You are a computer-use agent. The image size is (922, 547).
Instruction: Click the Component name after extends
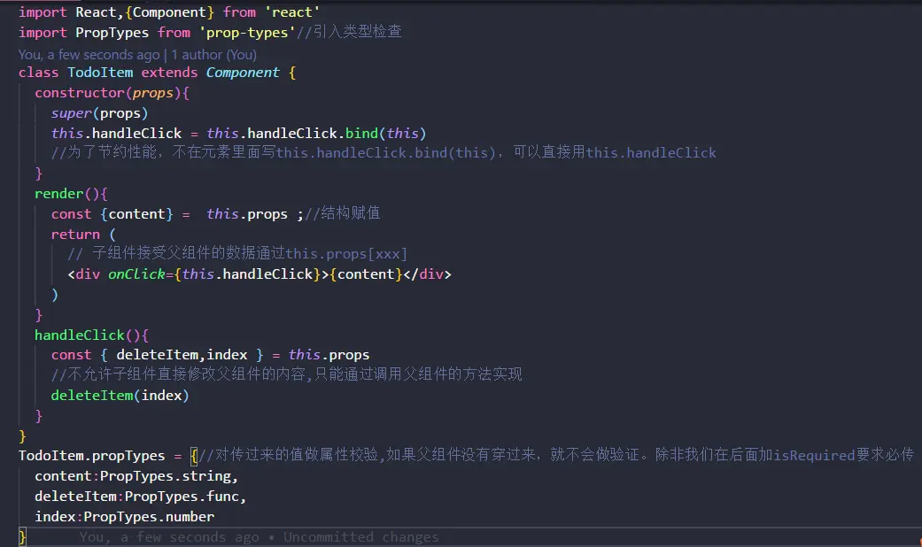coord(243,73)
